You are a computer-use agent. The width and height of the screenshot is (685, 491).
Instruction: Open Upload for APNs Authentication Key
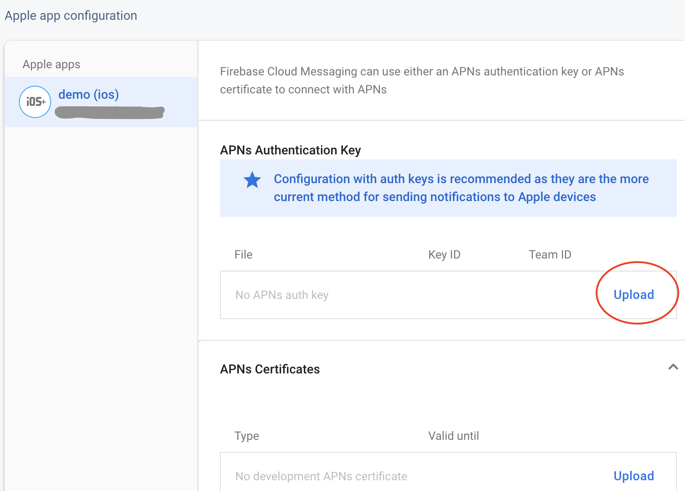pos(633,294)
